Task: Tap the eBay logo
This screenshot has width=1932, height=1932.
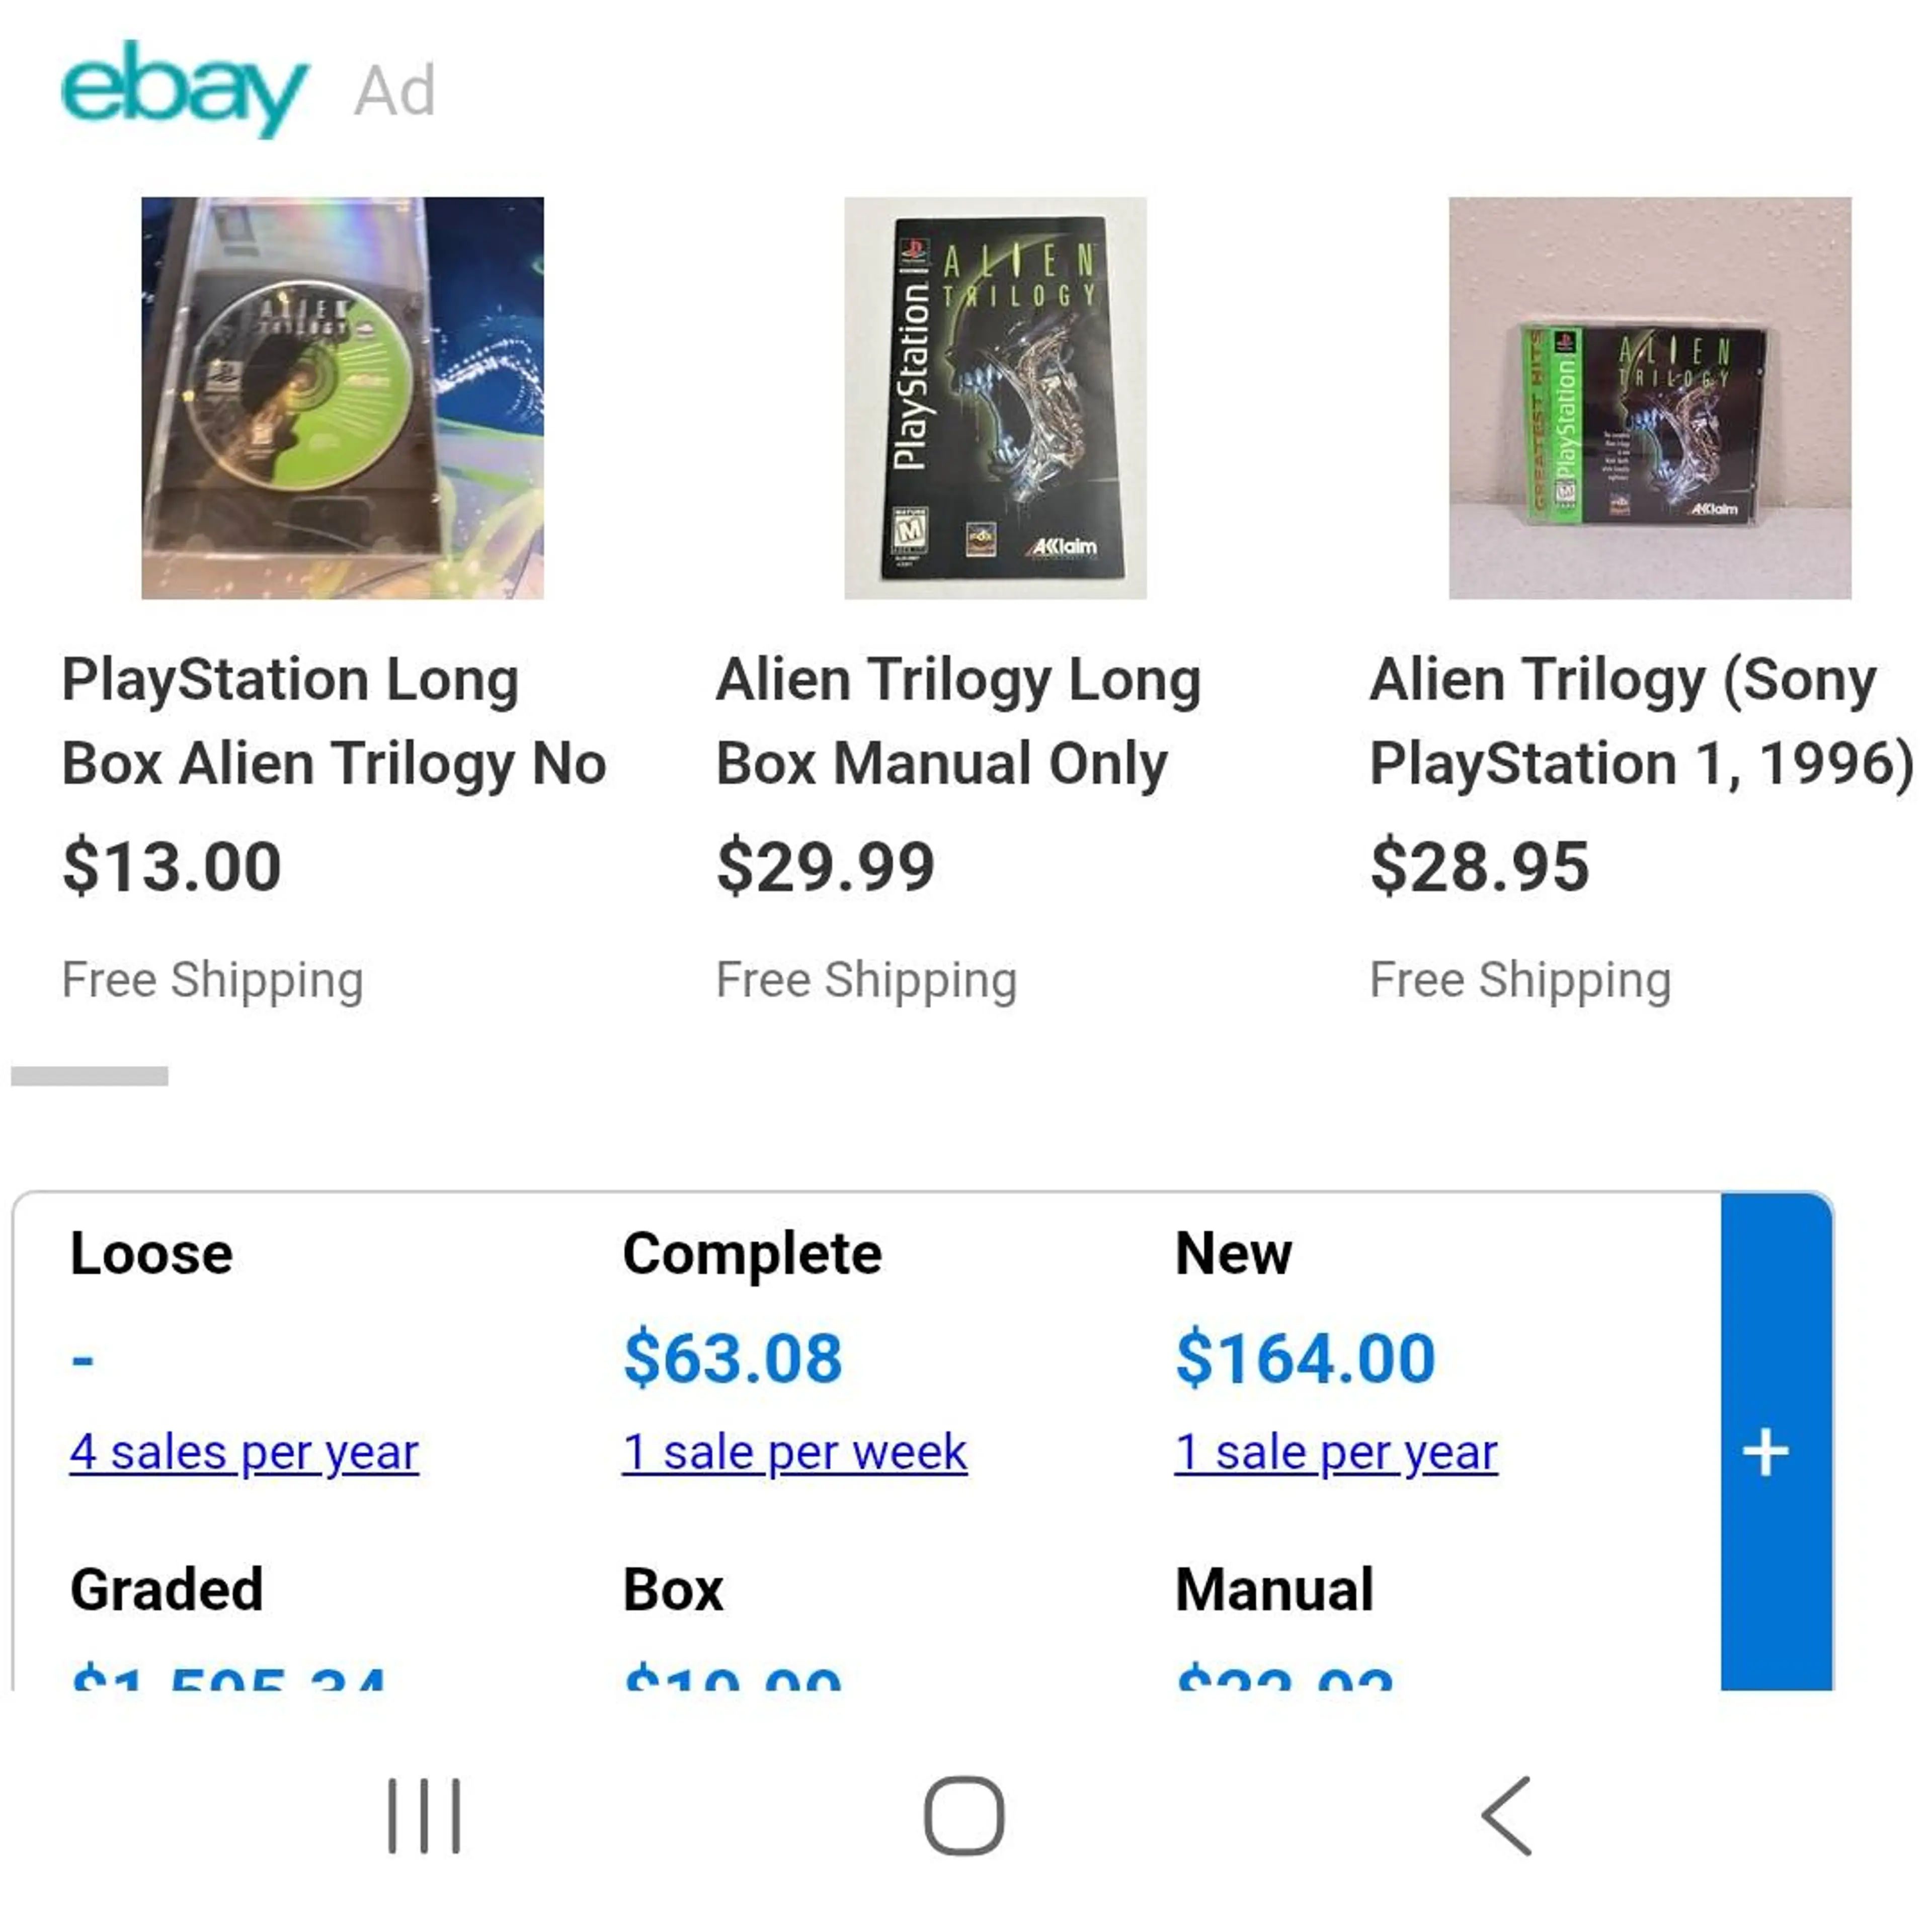Action: point(184,89)
